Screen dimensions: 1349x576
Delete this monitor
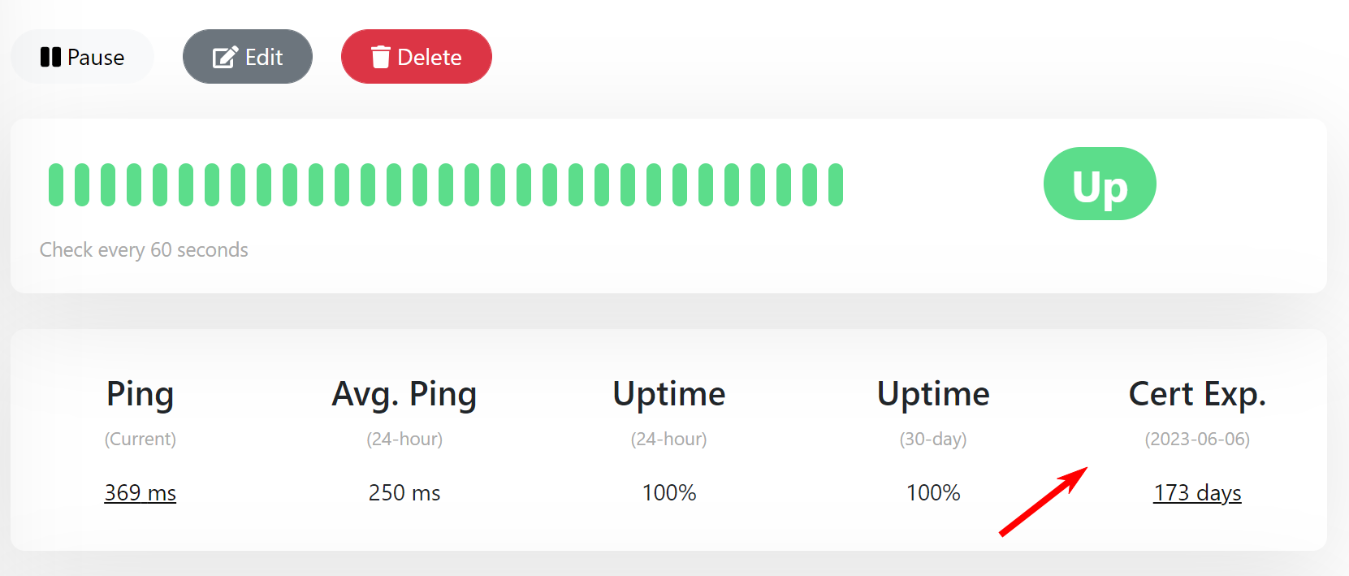pyautogui.click(x=416, y=57)
